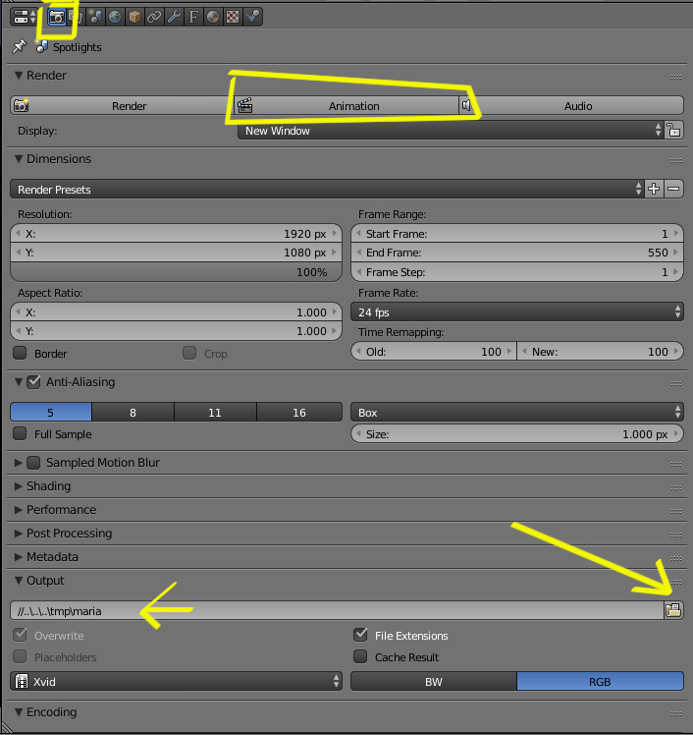
Task: Toggle the Overwrite checkbox
Action: pos(20,635)
